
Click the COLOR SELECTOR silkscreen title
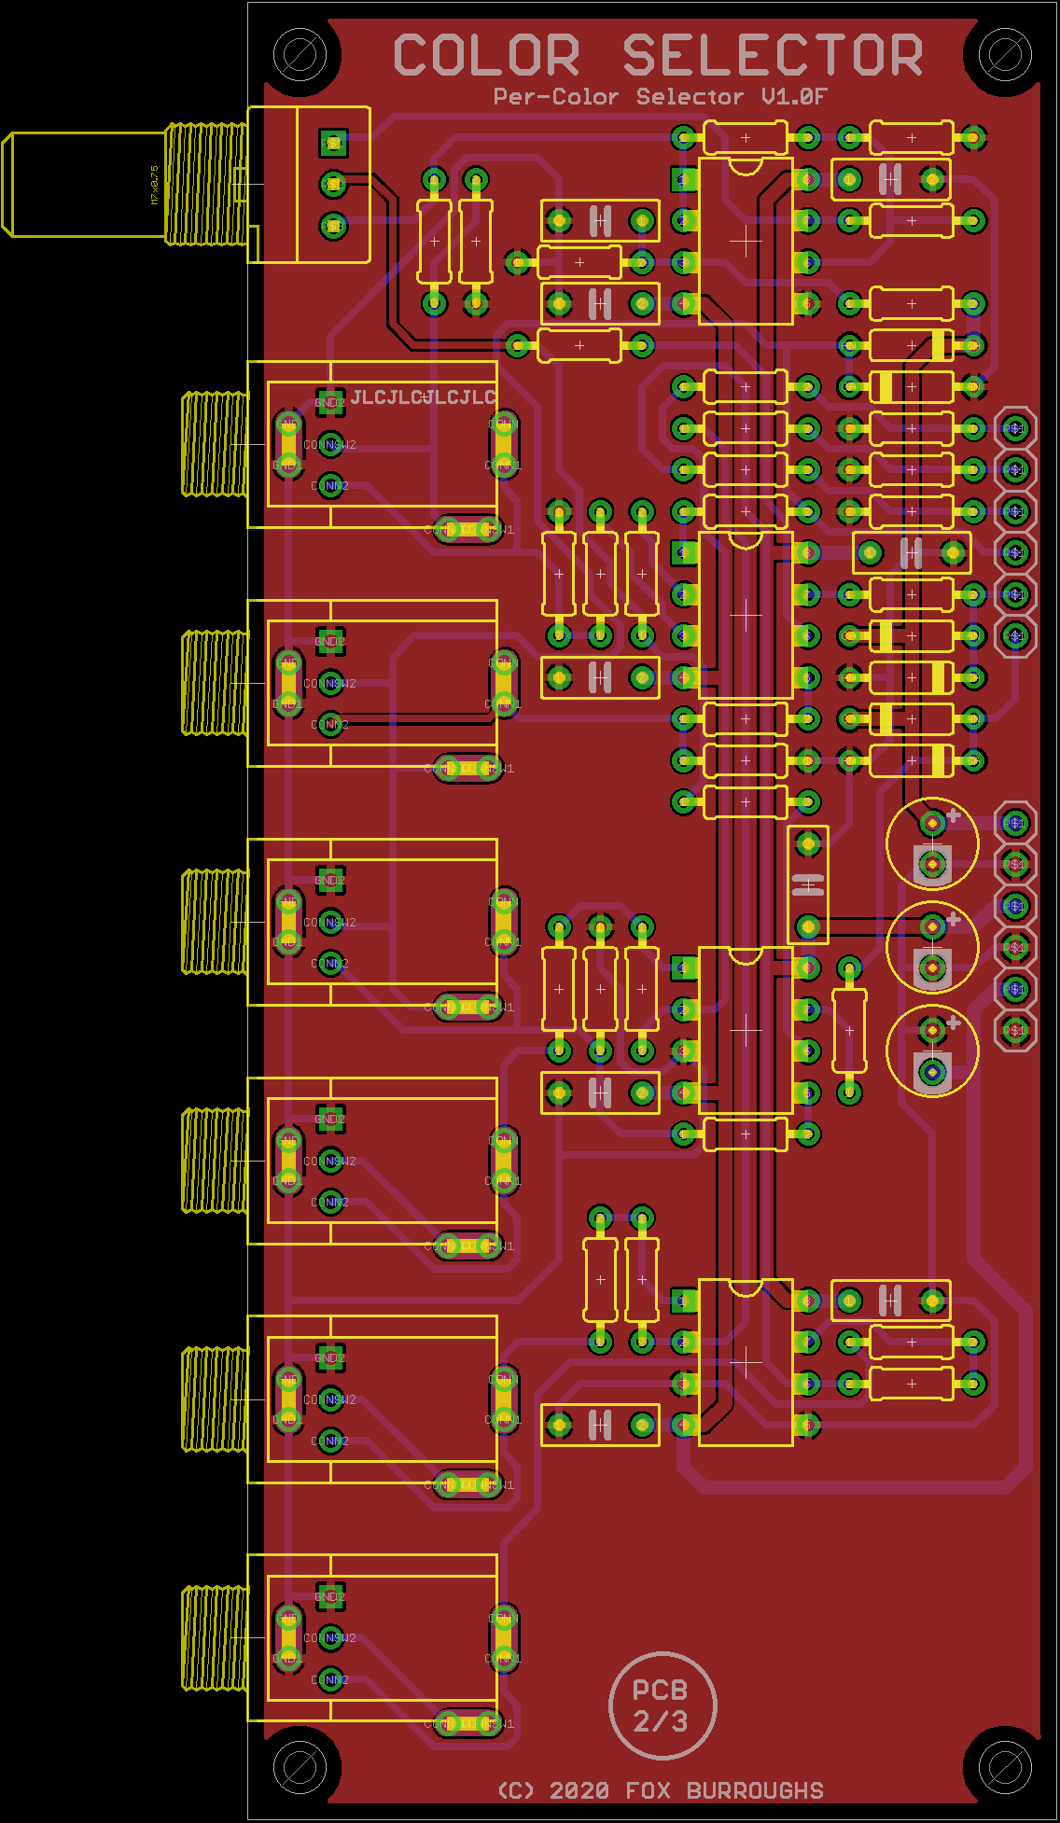coord(659,55)
